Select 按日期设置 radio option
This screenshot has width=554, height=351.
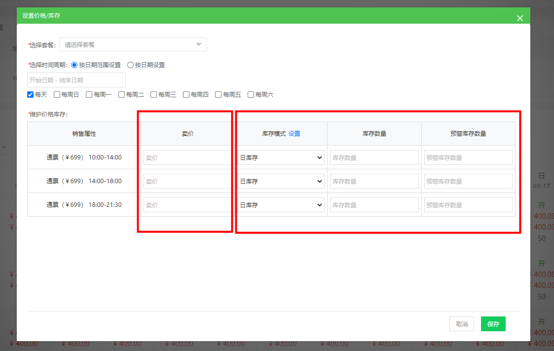[131, 65]
